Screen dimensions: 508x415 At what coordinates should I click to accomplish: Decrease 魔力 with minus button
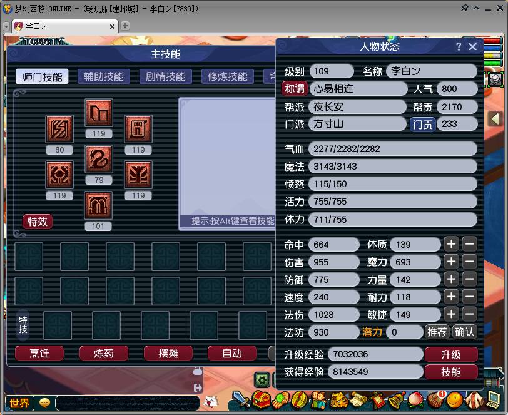click(469, 262)
